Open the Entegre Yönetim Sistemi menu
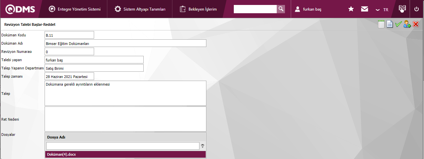Image resolution: width=424 pixels, height=159 pixels. tap(75, 9)
